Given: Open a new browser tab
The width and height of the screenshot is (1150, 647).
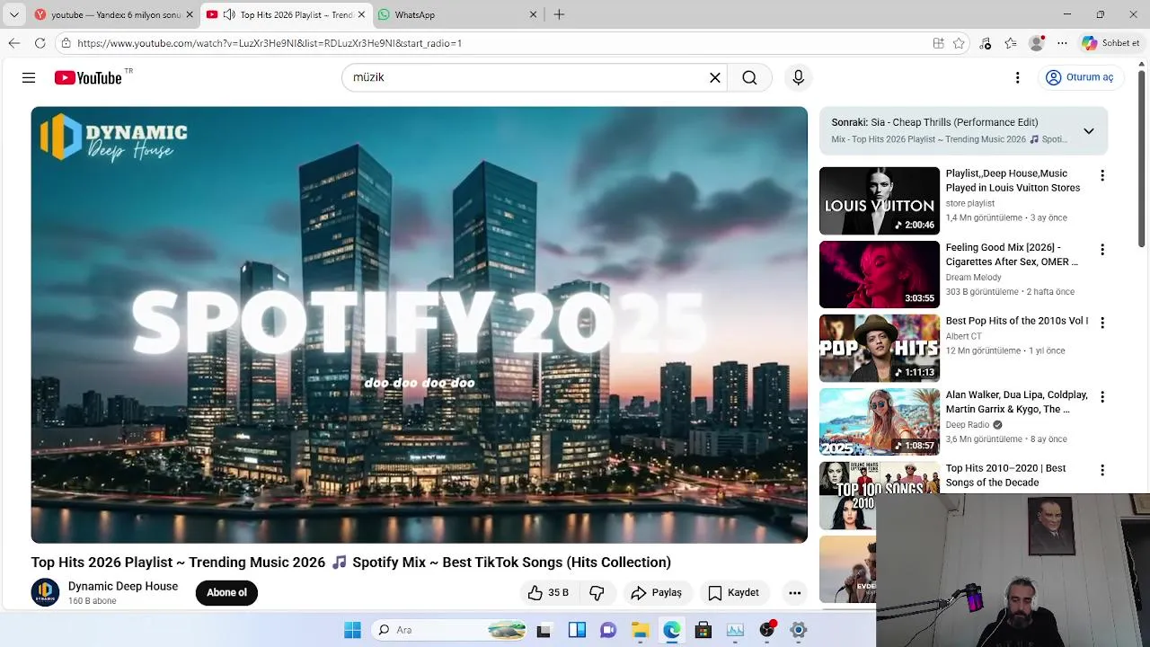Looking at the screenshot, I should click(x=559, y=14).
